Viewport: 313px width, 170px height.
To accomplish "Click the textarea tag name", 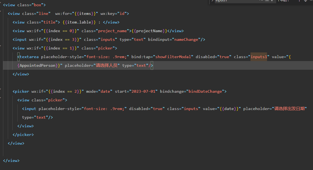I will point(29,57).
